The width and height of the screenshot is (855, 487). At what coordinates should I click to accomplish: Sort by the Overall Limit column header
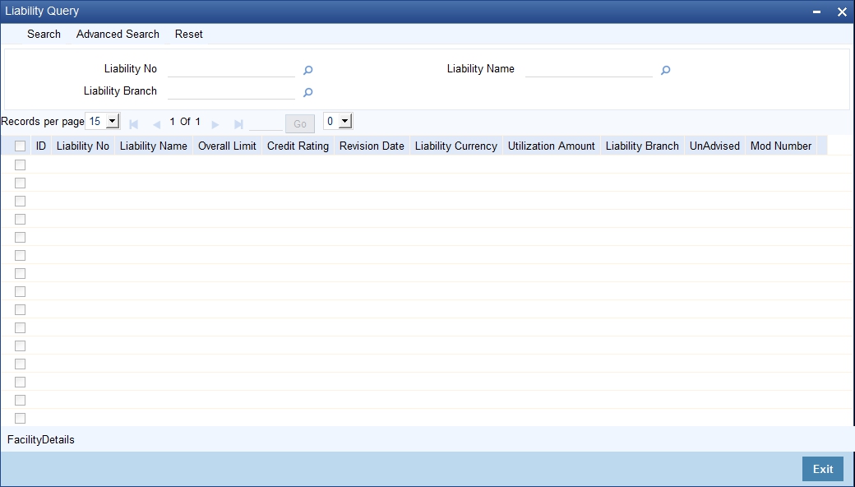(x=227, y=146)
